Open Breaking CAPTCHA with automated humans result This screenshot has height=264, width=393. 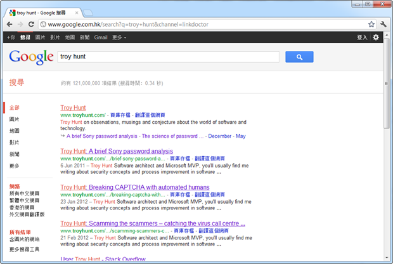[x=135, y=187]
